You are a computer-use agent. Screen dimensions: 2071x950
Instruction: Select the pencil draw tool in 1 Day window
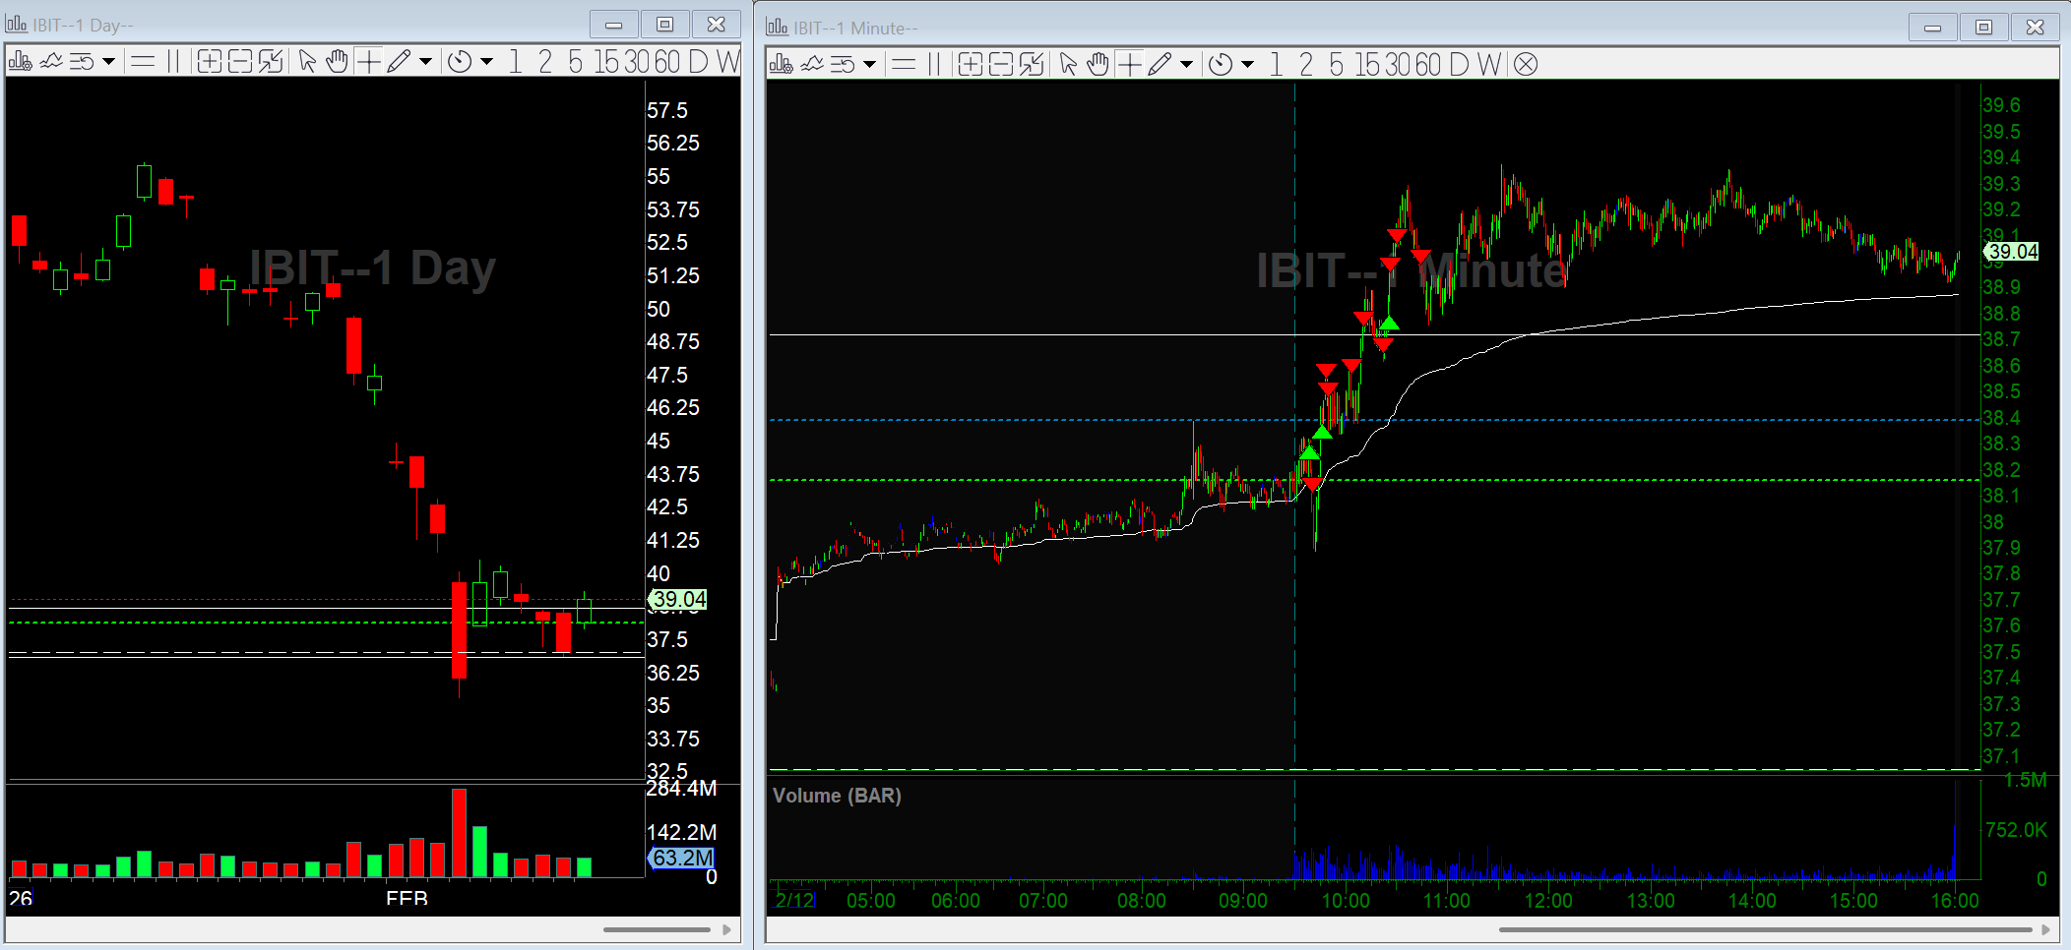tap(399, 62)
